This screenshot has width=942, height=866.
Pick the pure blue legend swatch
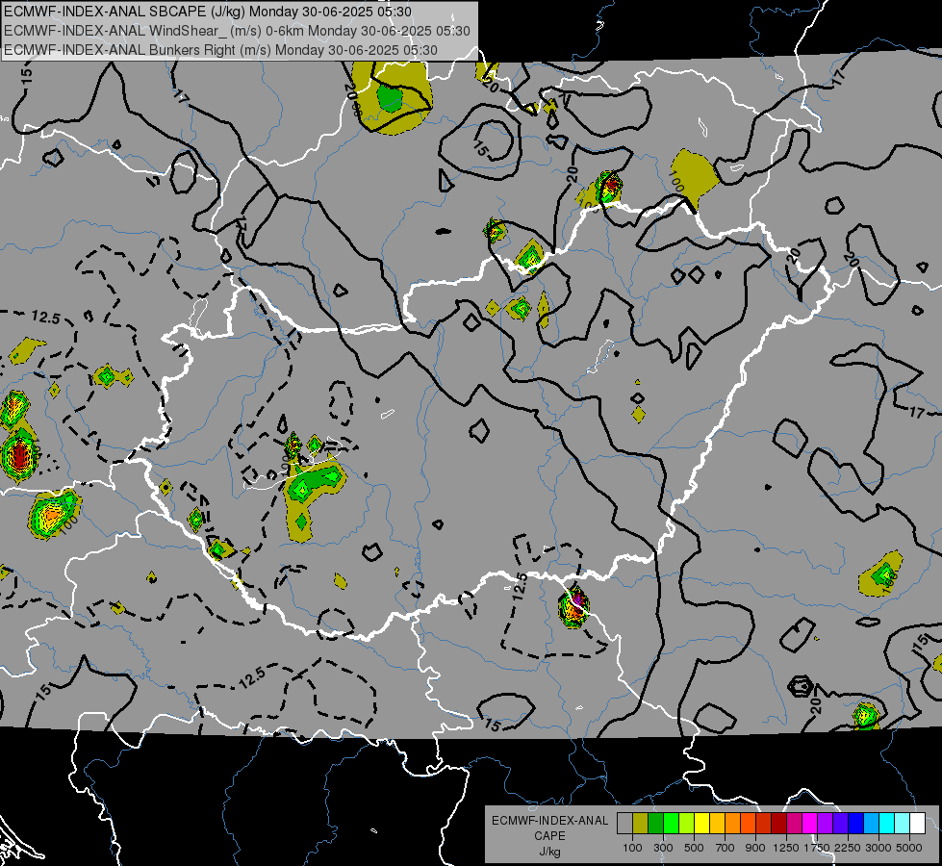point(856,824)
